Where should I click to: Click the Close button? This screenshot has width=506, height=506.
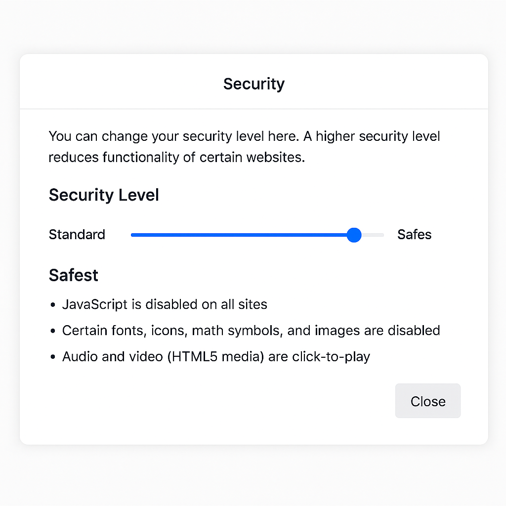(427, 401)
